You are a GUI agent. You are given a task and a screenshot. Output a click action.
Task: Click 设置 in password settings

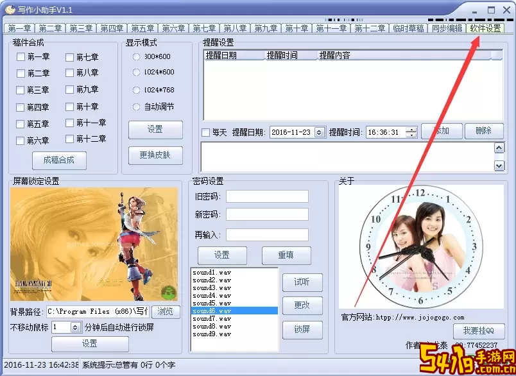point(222,255)
